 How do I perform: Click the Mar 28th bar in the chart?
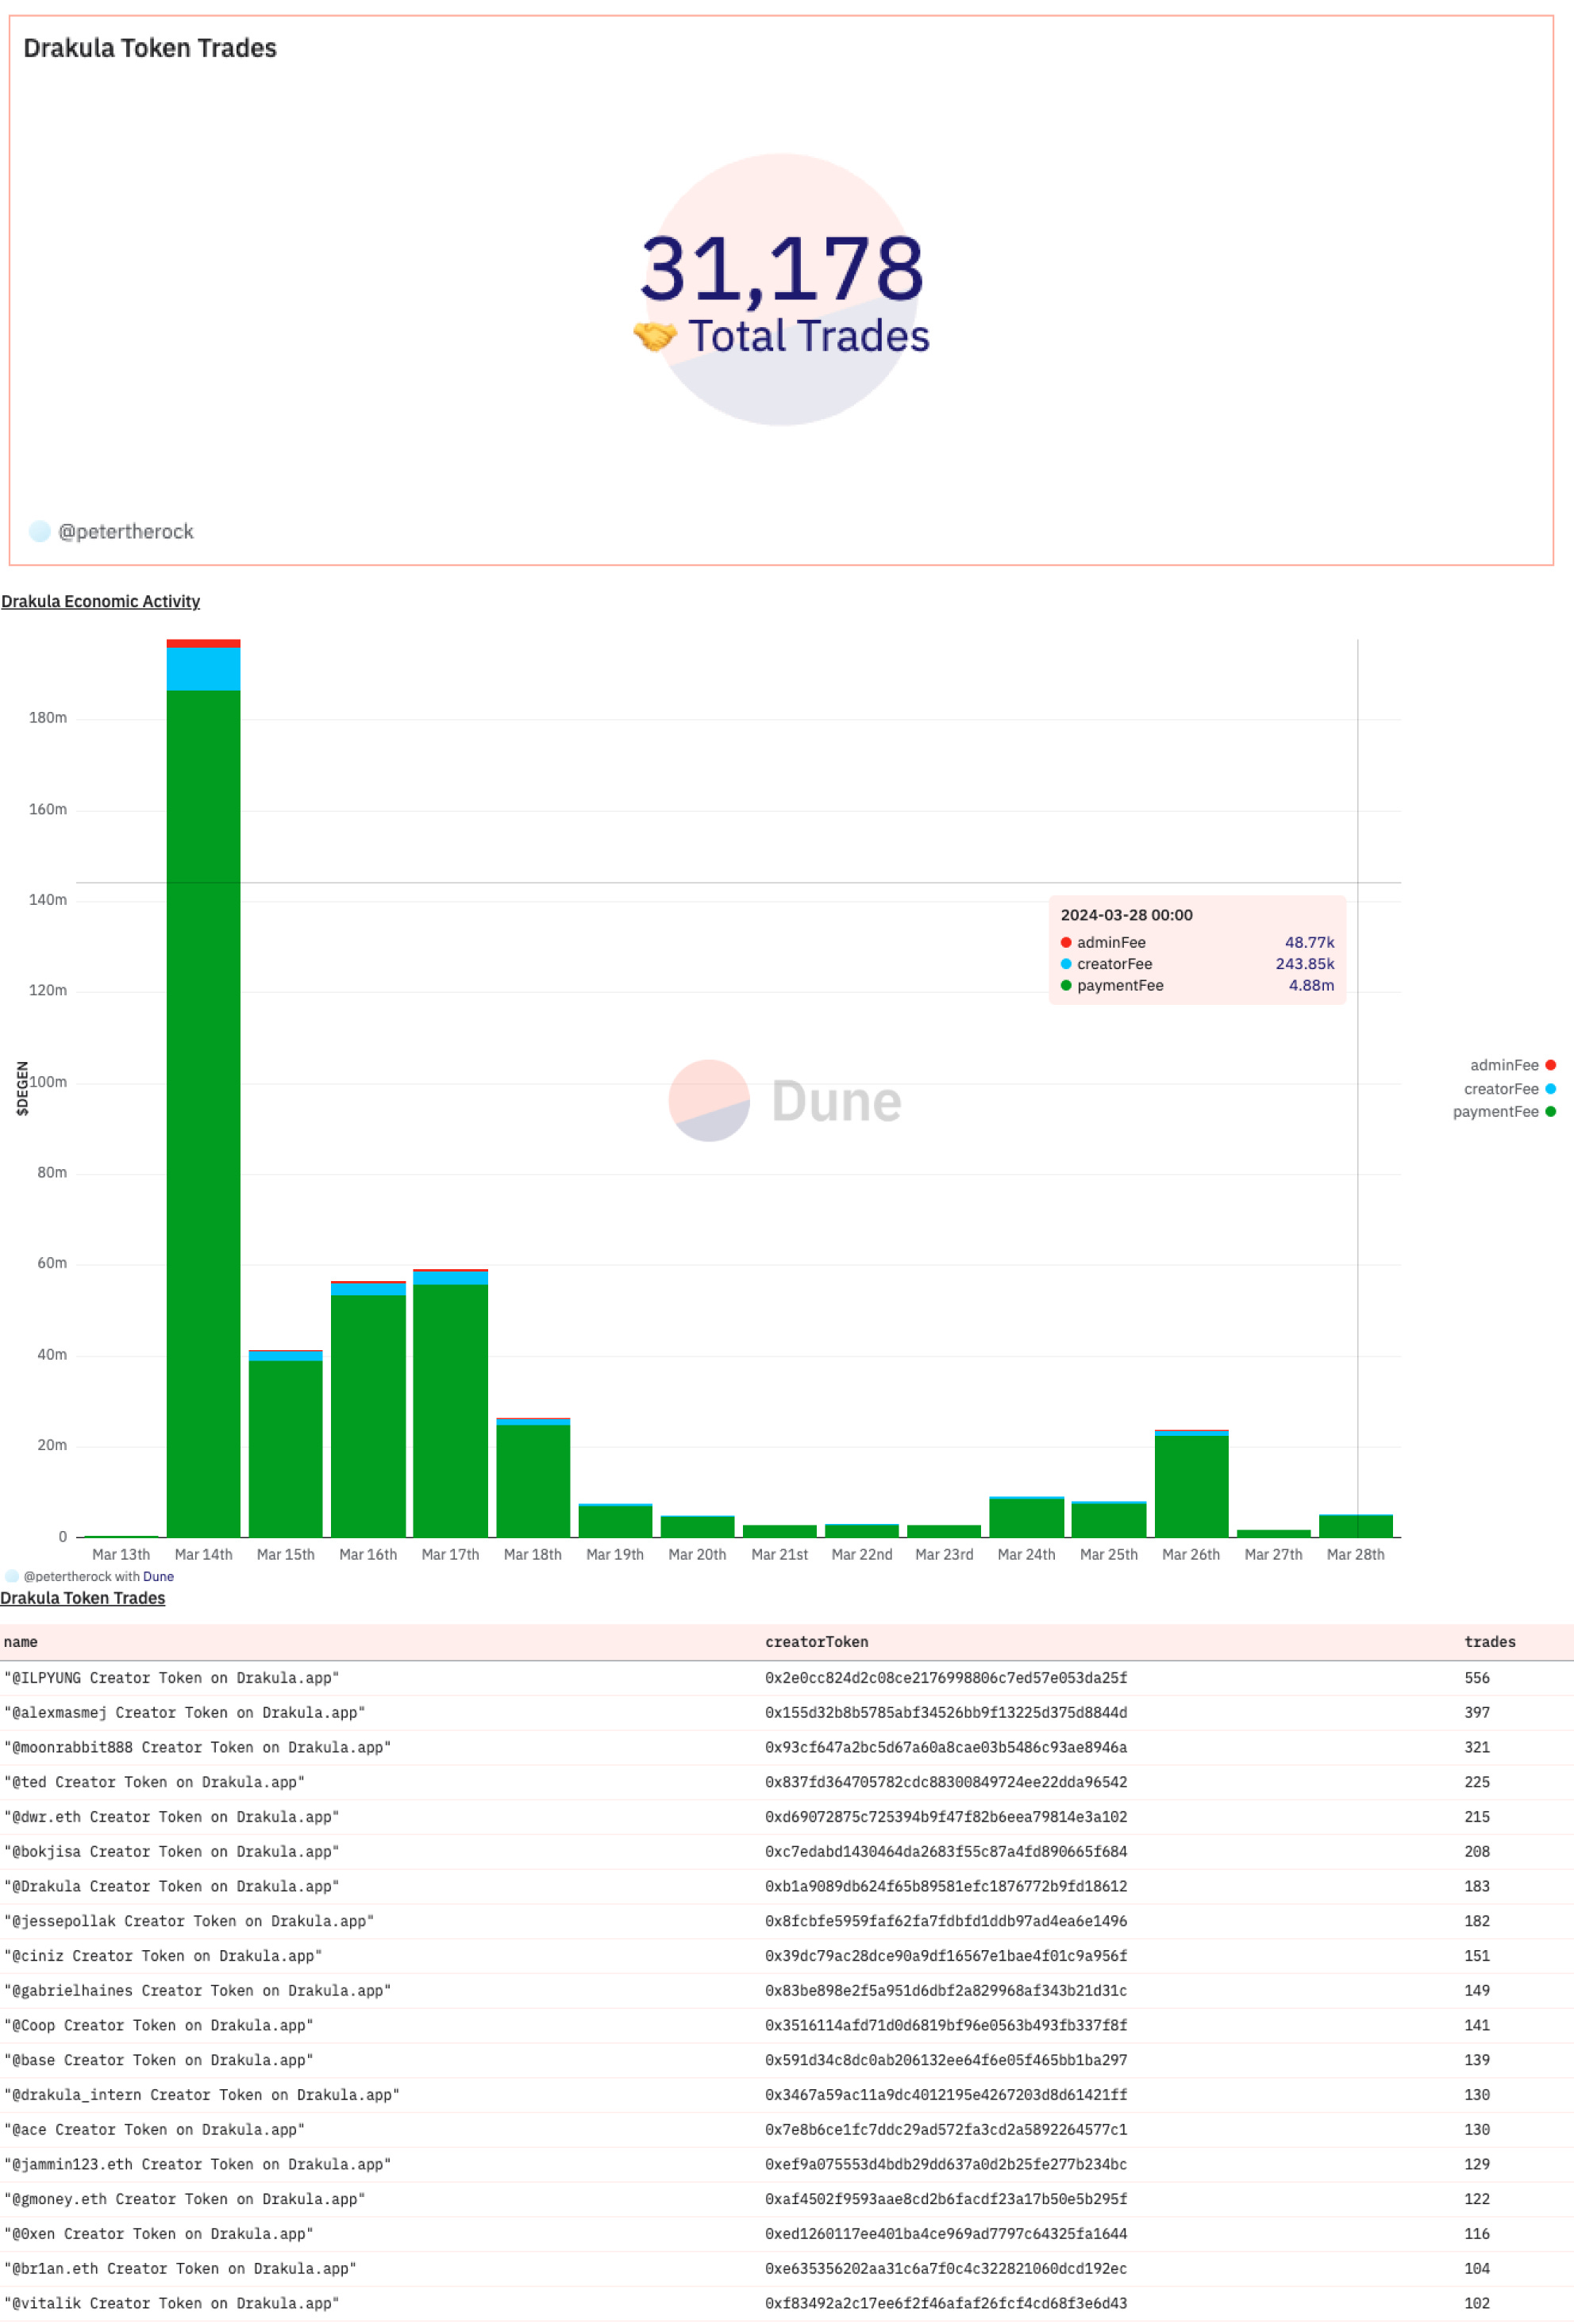1356,1525
